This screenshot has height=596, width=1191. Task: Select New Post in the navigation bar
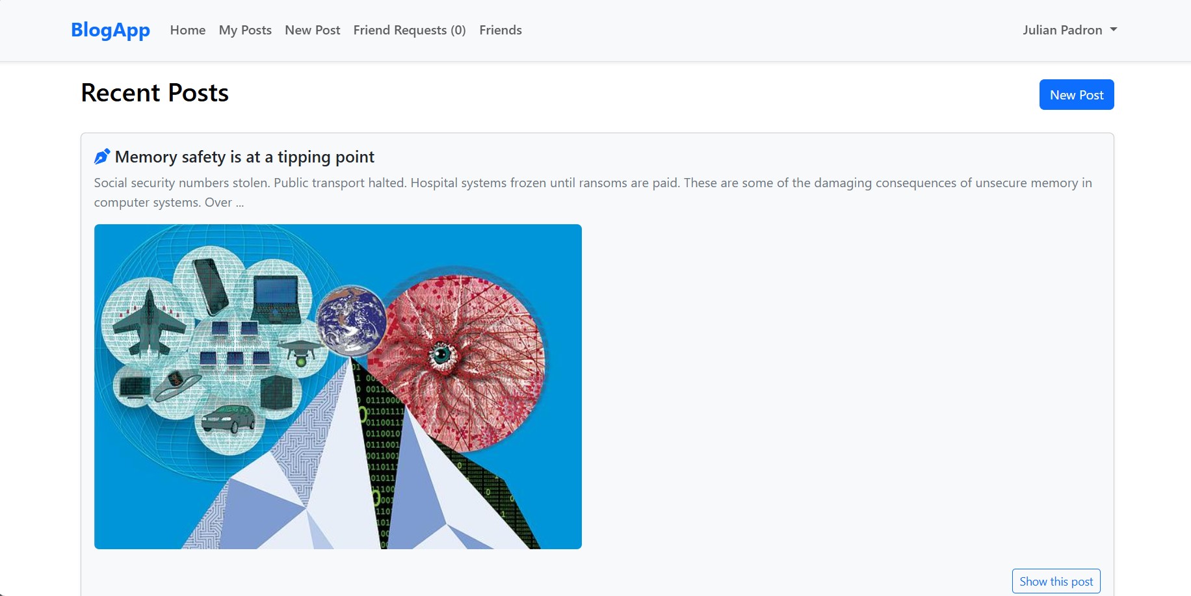313,30
